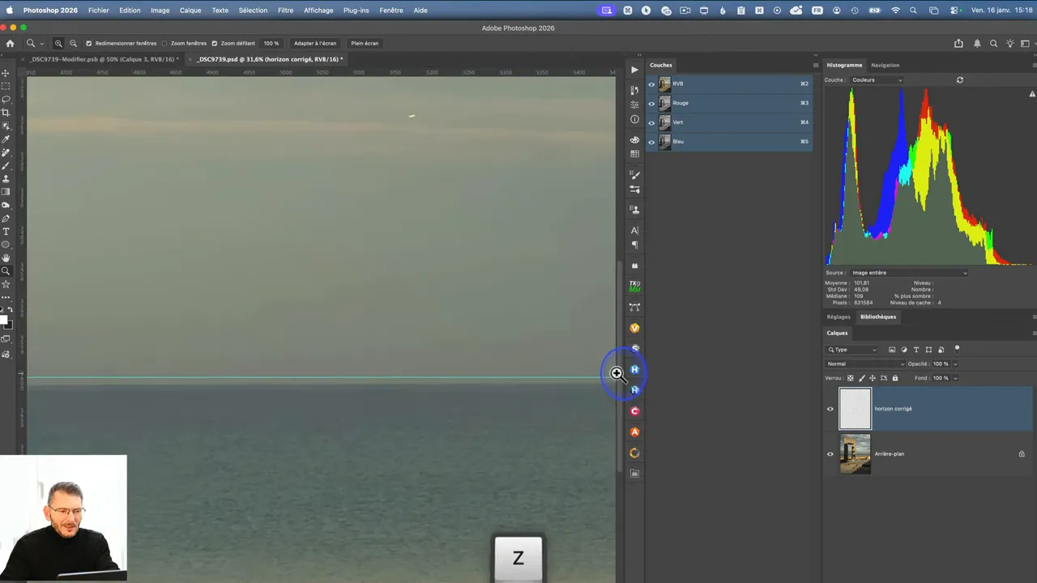Open the Actions play button panel icon
1037x583 pixels.
coord(634,70)
